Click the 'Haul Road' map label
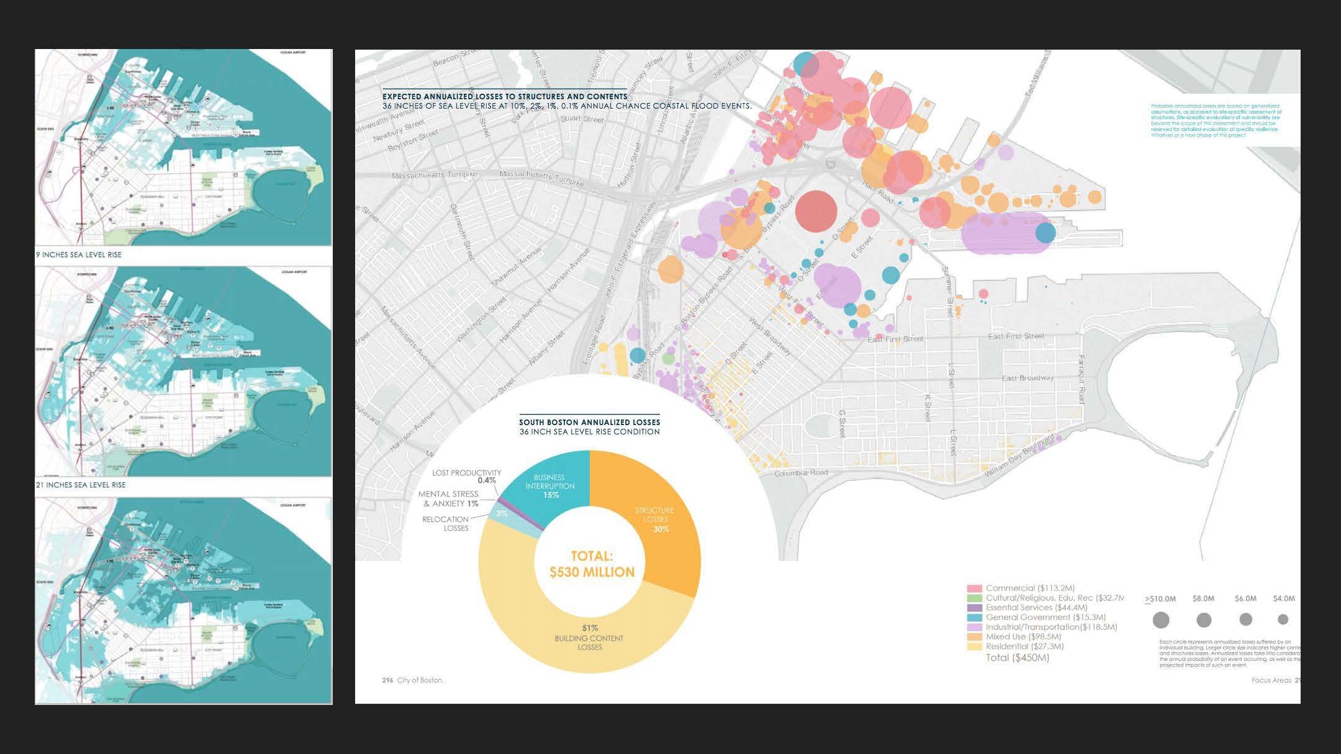Viewport: 1341px width, 754px height. (x=878, y=192)
